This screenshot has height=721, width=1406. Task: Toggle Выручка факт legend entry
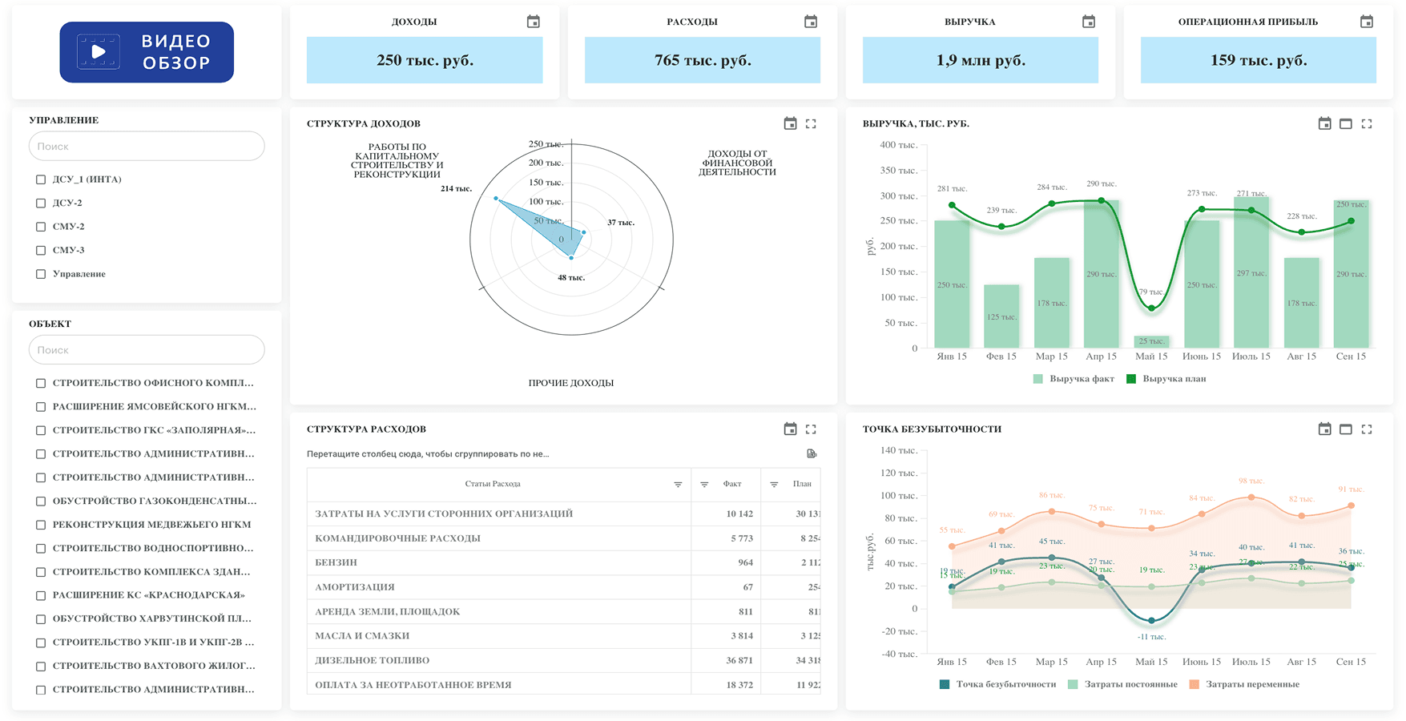1074,379
